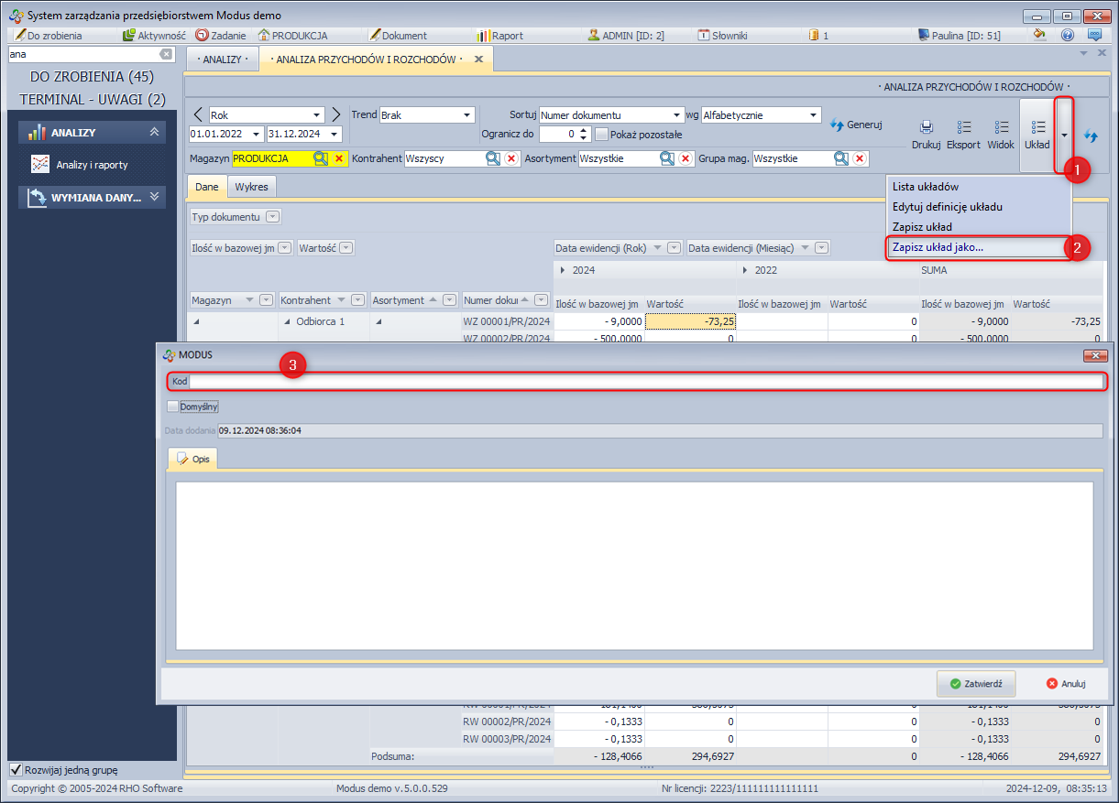Open the Układ dropdown arrow
The height and width of the screenshot is (803, 1119).
click(1064, 135)
